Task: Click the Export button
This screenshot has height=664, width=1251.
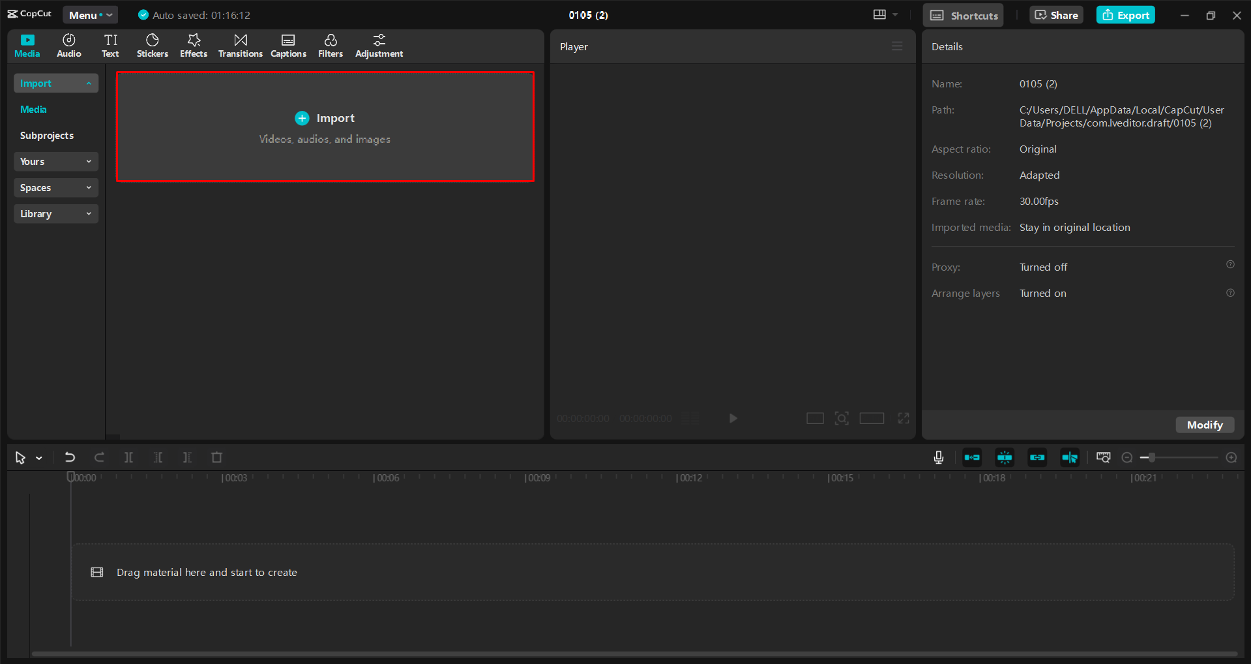Action: click(x=1125, y=14)
